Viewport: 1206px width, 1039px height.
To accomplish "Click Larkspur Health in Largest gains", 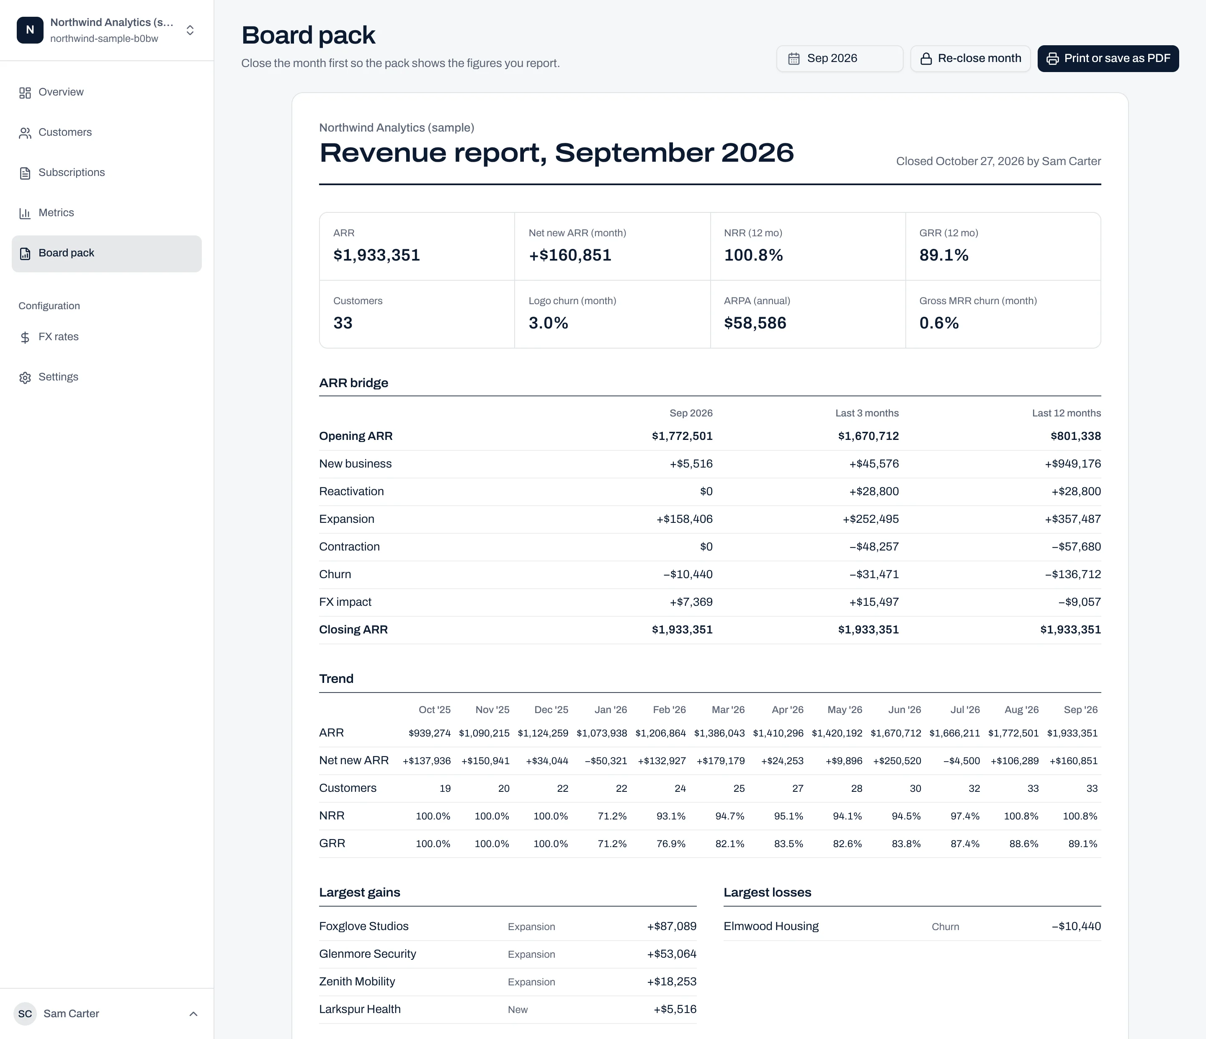I will [x=360, y=1009].
